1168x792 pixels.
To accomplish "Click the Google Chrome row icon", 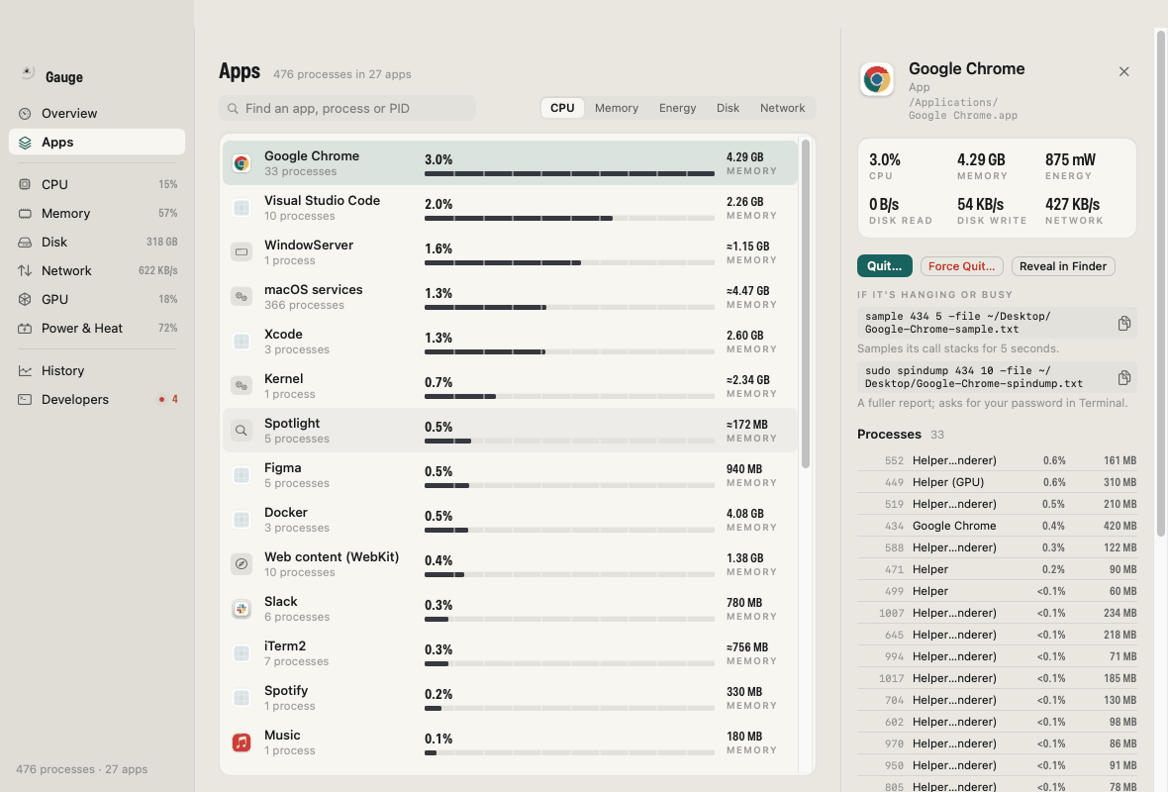I will (x=242, y=163).
